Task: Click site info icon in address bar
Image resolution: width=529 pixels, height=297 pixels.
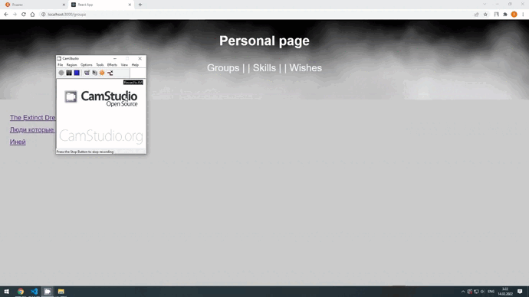Action: 43,15
